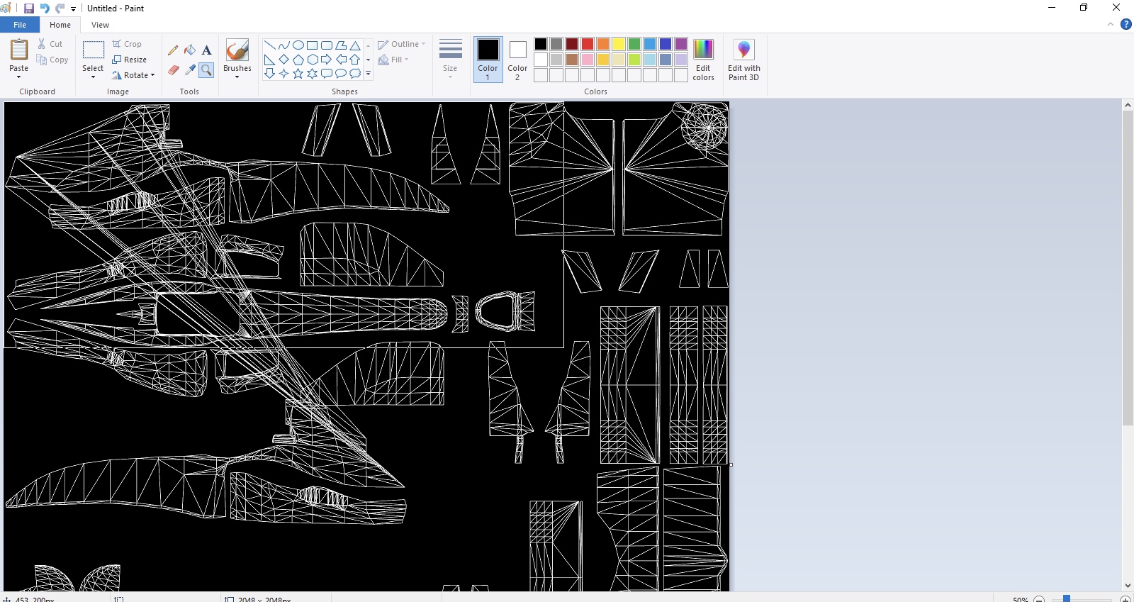
Task: Choose the Rounded rectangle shape
Action: click(326, 45)
